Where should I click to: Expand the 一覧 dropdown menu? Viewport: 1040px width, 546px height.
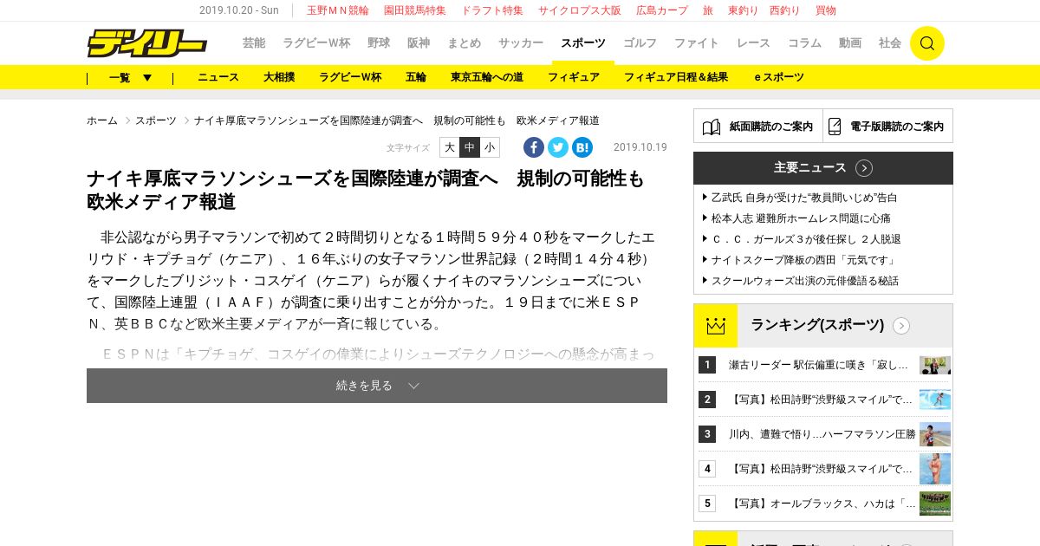point(130,77)
